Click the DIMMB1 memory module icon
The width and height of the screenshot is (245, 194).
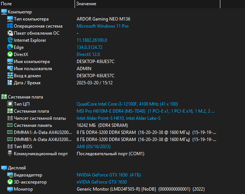point(10,139)
